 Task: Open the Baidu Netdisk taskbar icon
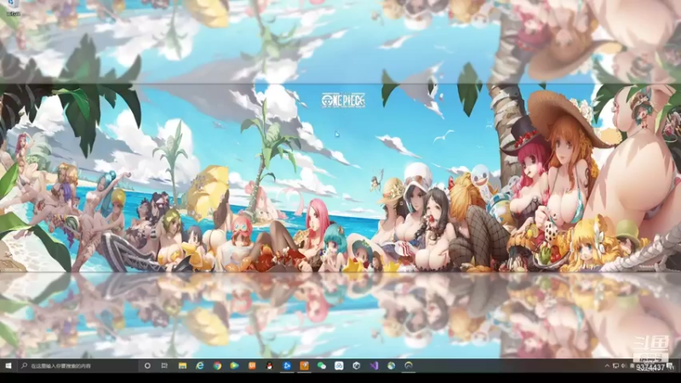(x=339, y=366)
